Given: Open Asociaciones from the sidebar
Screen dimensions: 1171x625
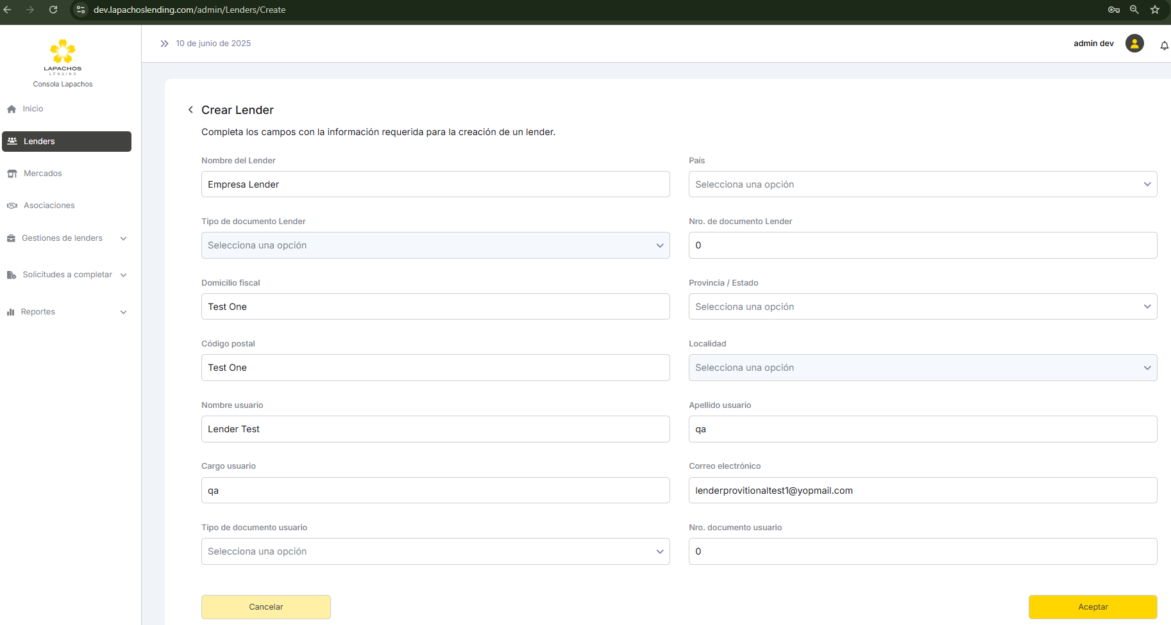Looking at the screenshot, I should point(49,206).
